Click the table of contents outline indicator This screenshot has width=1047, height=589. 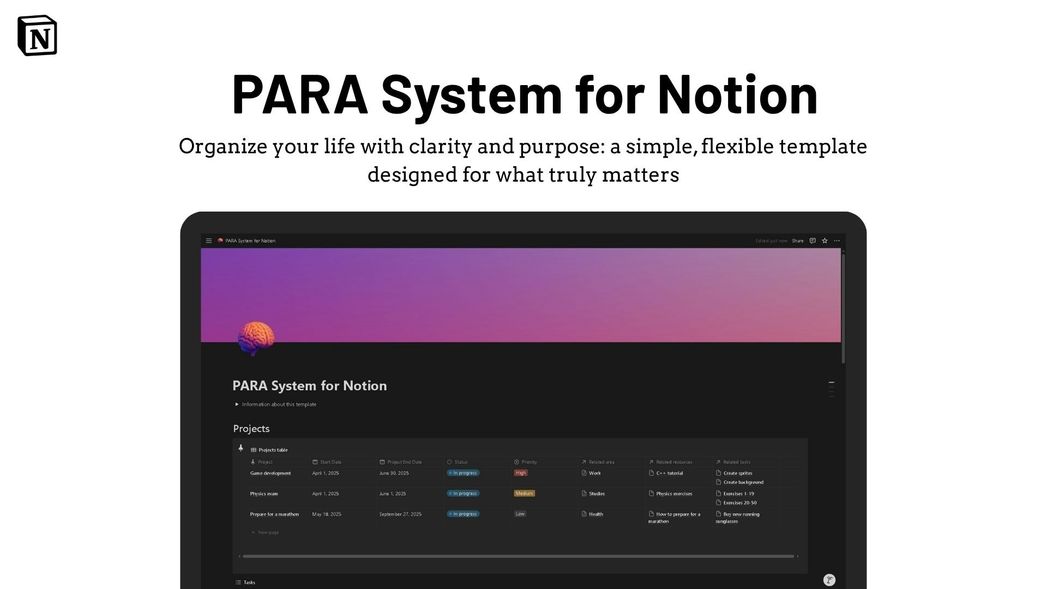[x=831, y=389]
